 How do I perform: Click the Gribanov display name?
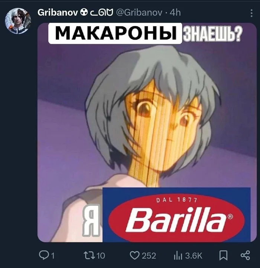tap(58, 13)
